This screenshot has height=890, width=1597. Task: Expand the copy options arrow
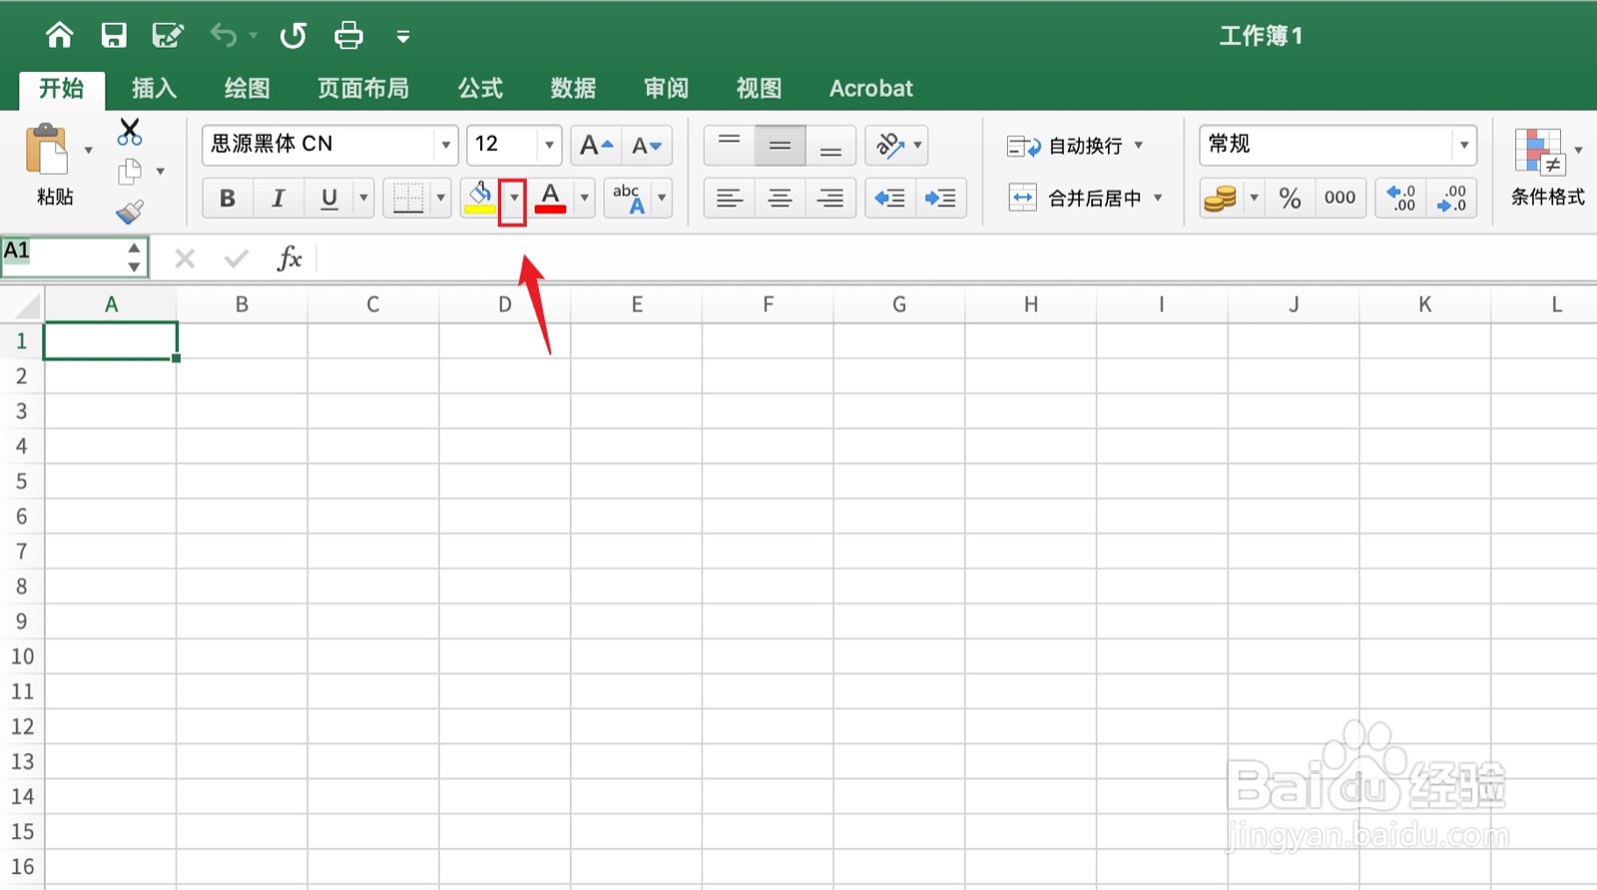coord(160,172)
